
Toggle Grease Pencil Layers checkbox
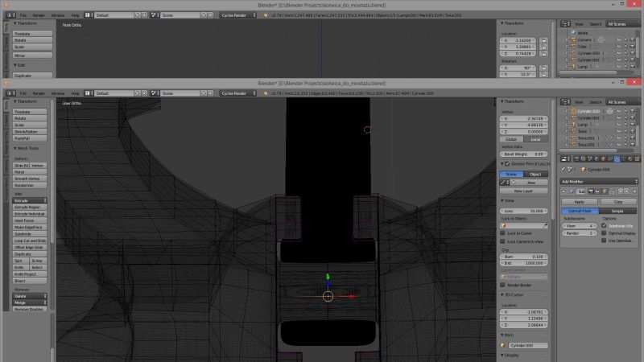coord(507,164)
